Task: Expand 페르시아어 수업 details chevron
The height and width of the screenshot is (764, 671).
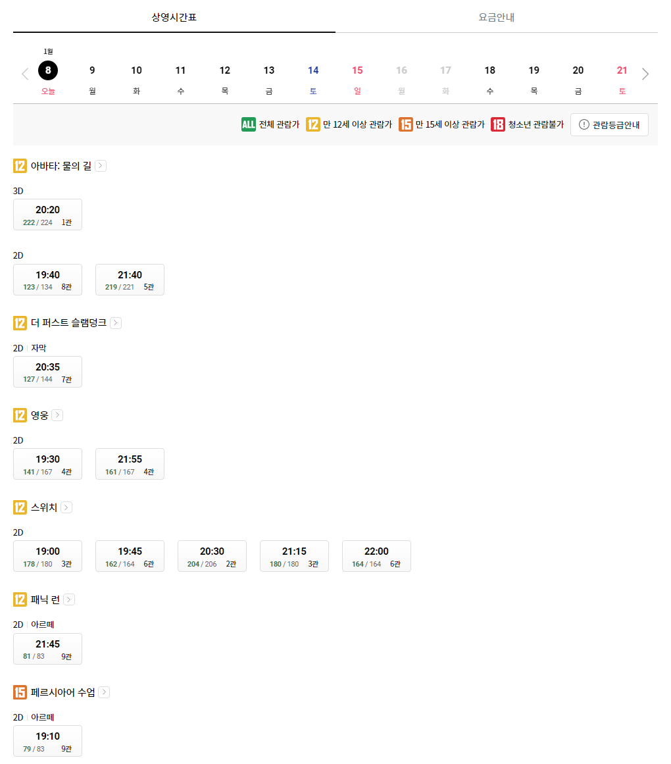Action: pyautogui.click(x=104, y=692)
